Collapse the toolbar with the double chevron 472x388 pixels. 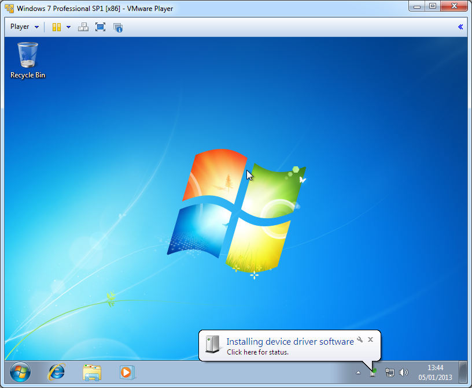460,27
